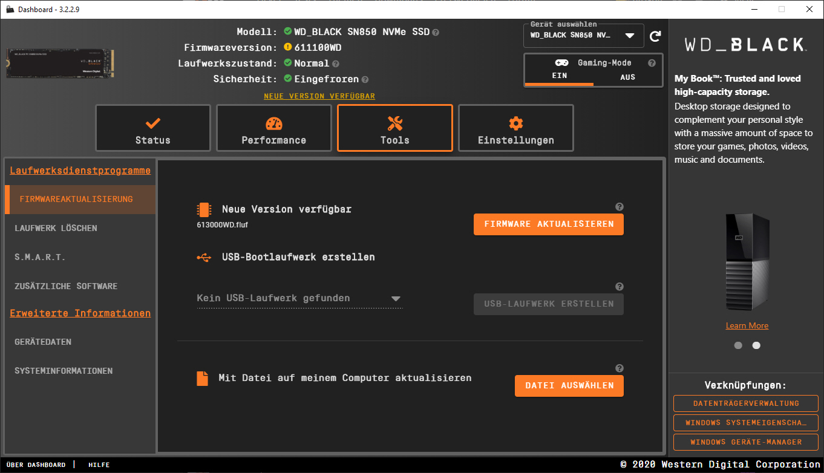Viewport: 824px width, 473px height.
Task: Click help icon above Datei auswählen button
Action: pos(620,368)
